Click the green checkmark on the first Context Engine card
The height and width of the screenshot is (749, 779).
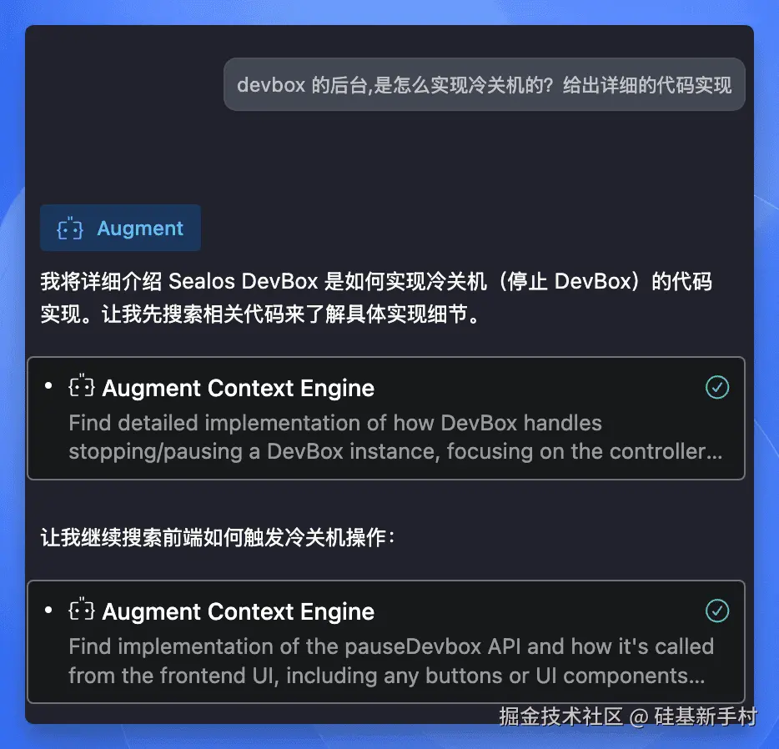pyautogui.click(x=717, y=387)
